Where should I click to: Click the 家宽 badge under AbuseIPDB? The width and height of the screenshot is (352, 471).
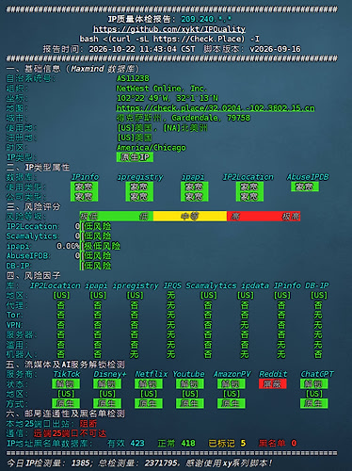click(x=304, y=187)
